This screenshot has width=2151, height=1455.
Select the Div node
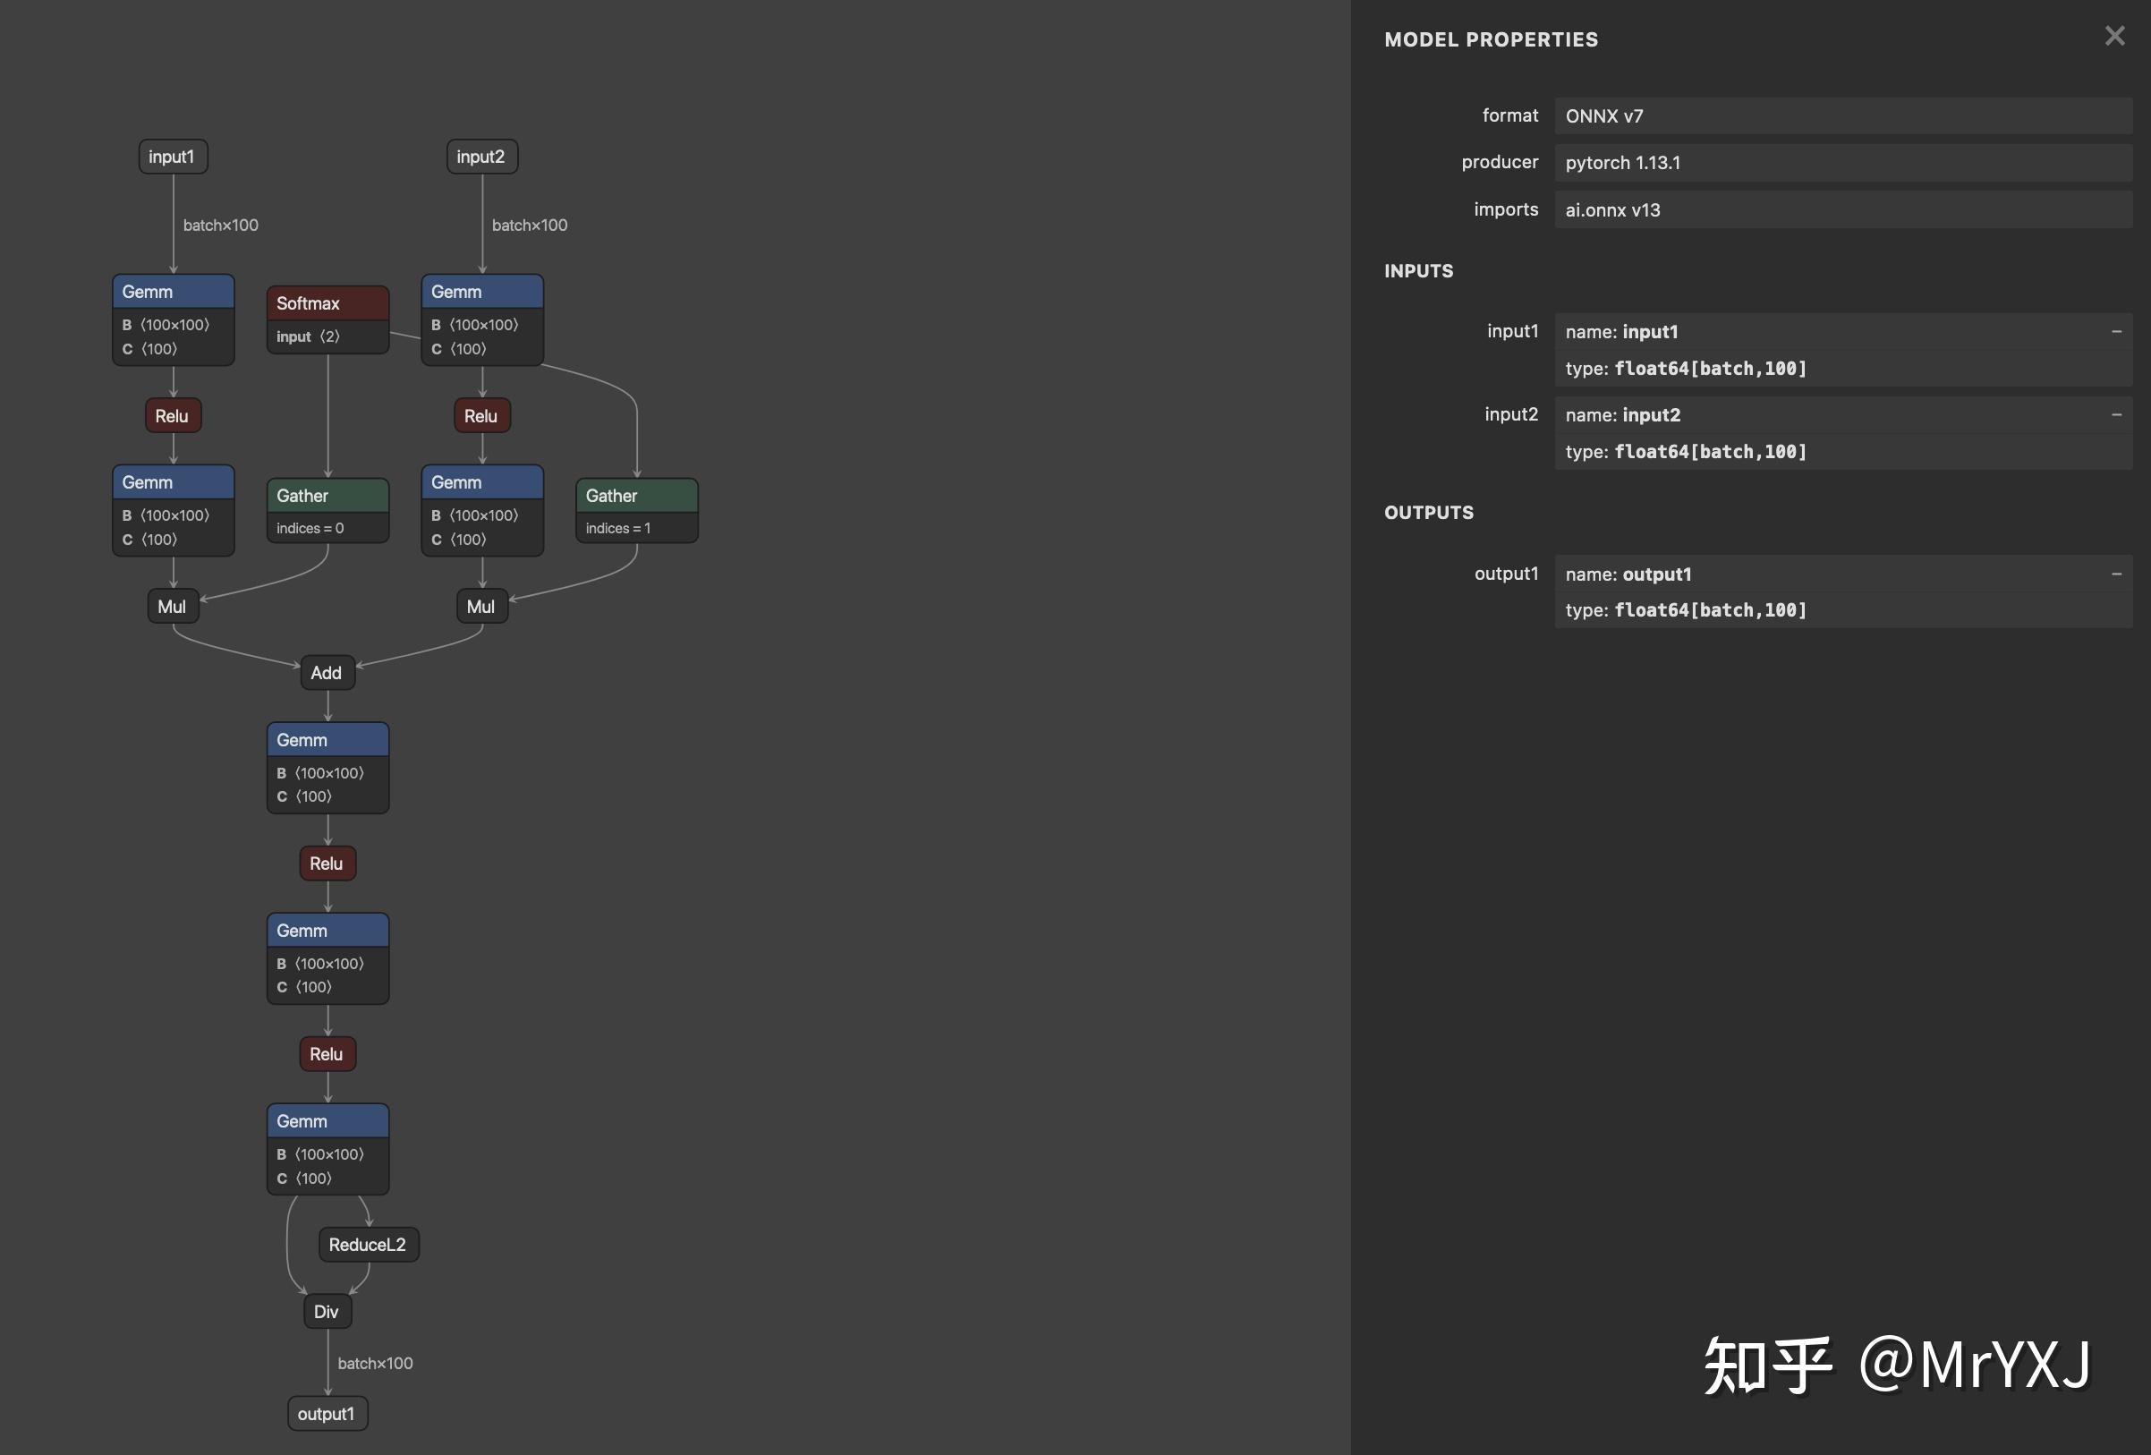327,1311
